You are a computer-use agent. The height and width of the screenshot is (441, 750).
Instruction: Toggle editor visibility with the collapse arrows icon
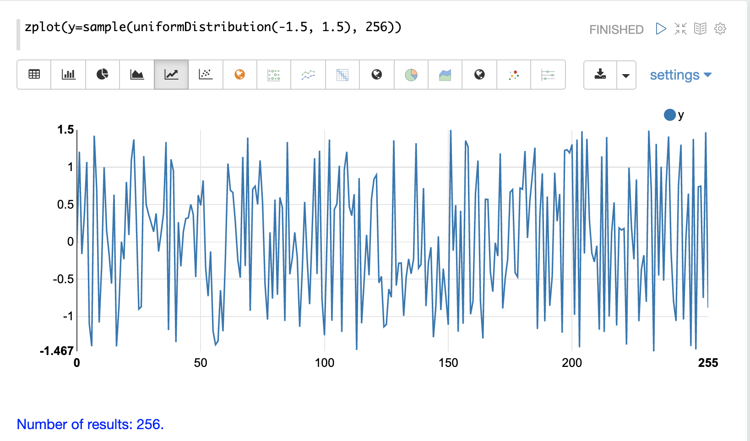[680, 29]
